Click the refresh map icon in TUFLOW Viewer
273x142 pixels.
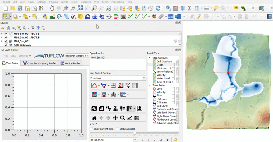(94, 109)
